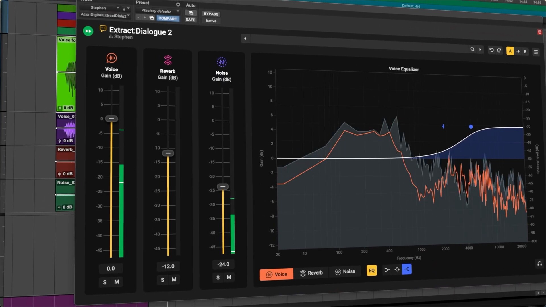Select the blue high-shelf filter icon
Screen dimensions: 546x307
click(x=407, y=269)
